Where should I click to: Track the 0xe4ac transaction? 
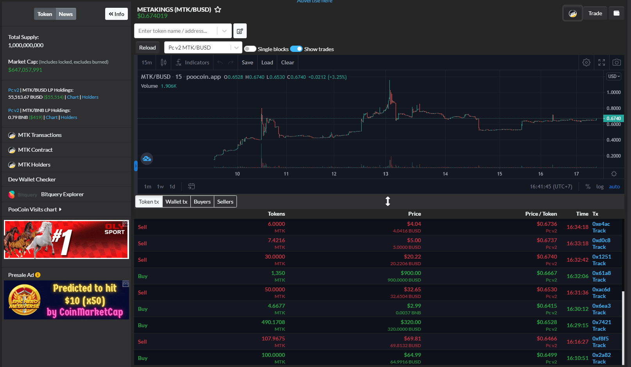(599, 230)
